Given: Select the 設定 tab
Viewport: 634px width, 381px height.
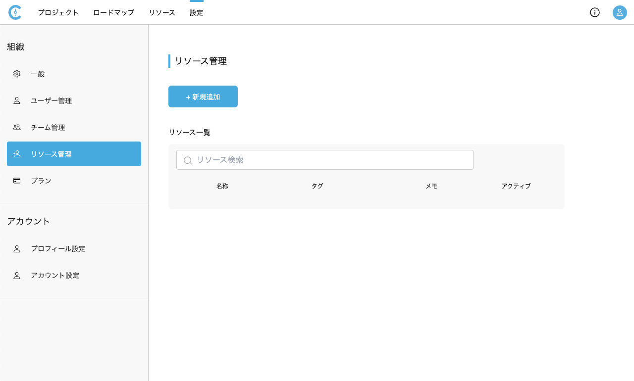Looking at the screenshot, I should [x=197, y=13].
